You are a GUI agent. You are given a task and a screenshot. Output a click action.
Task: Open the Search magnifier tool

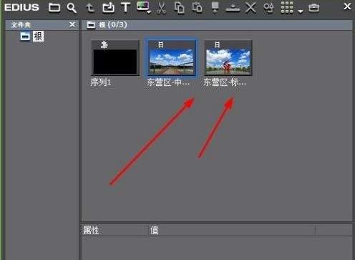point(72,8)
